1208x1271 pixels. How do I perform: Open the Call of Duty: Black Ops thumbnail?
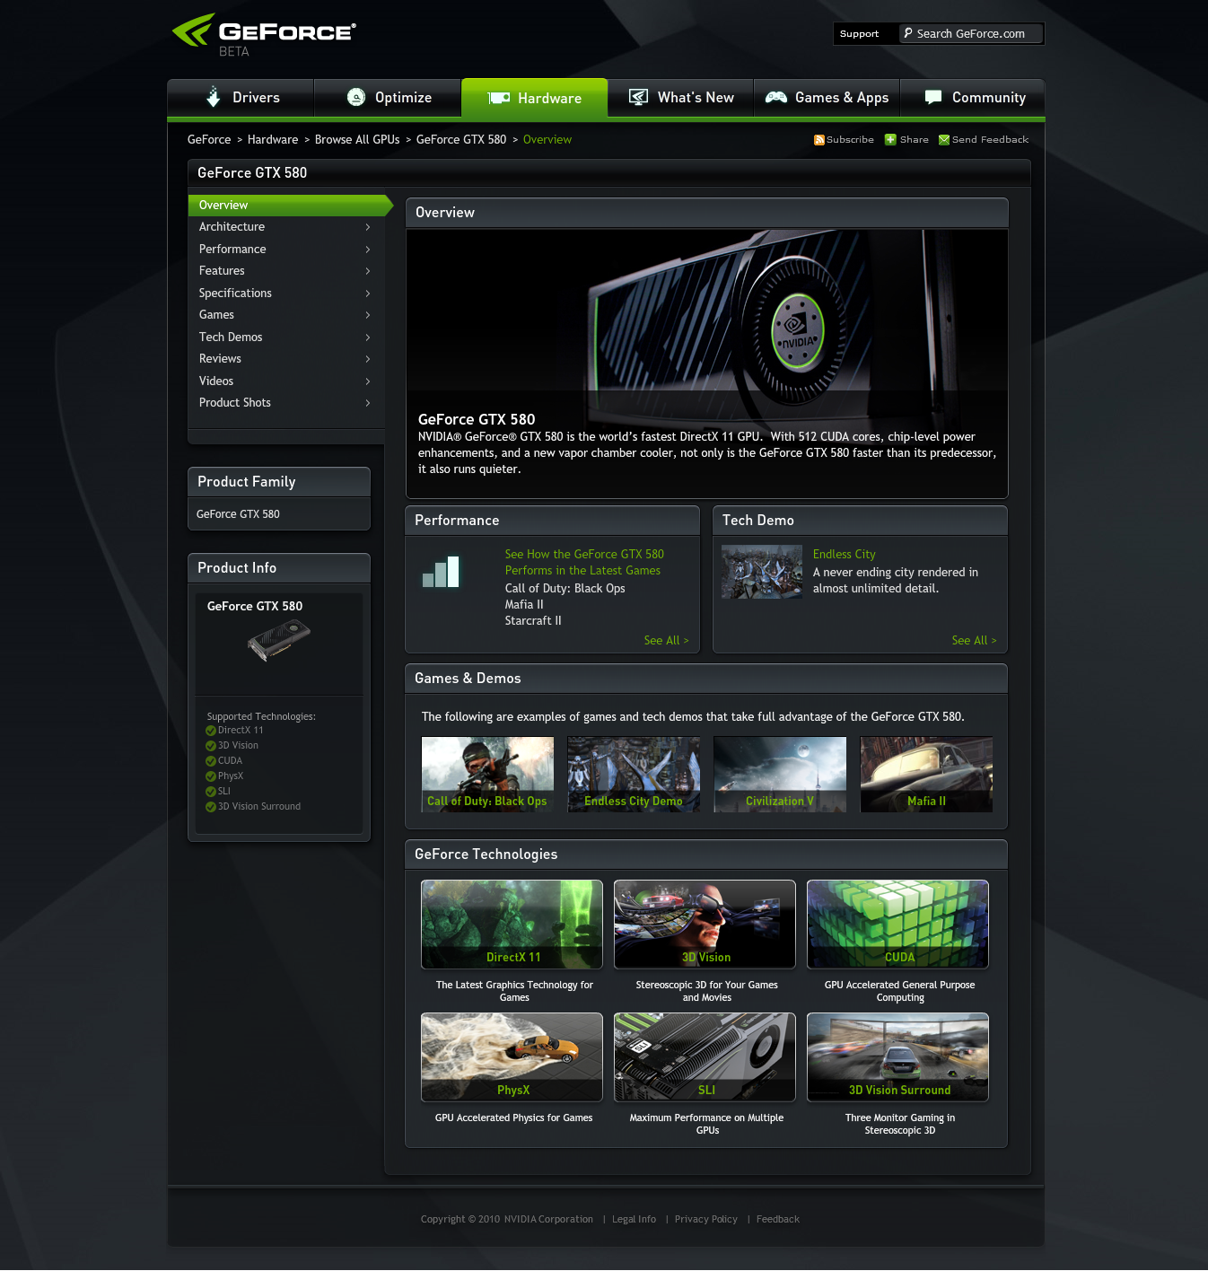tap(487, 775)
